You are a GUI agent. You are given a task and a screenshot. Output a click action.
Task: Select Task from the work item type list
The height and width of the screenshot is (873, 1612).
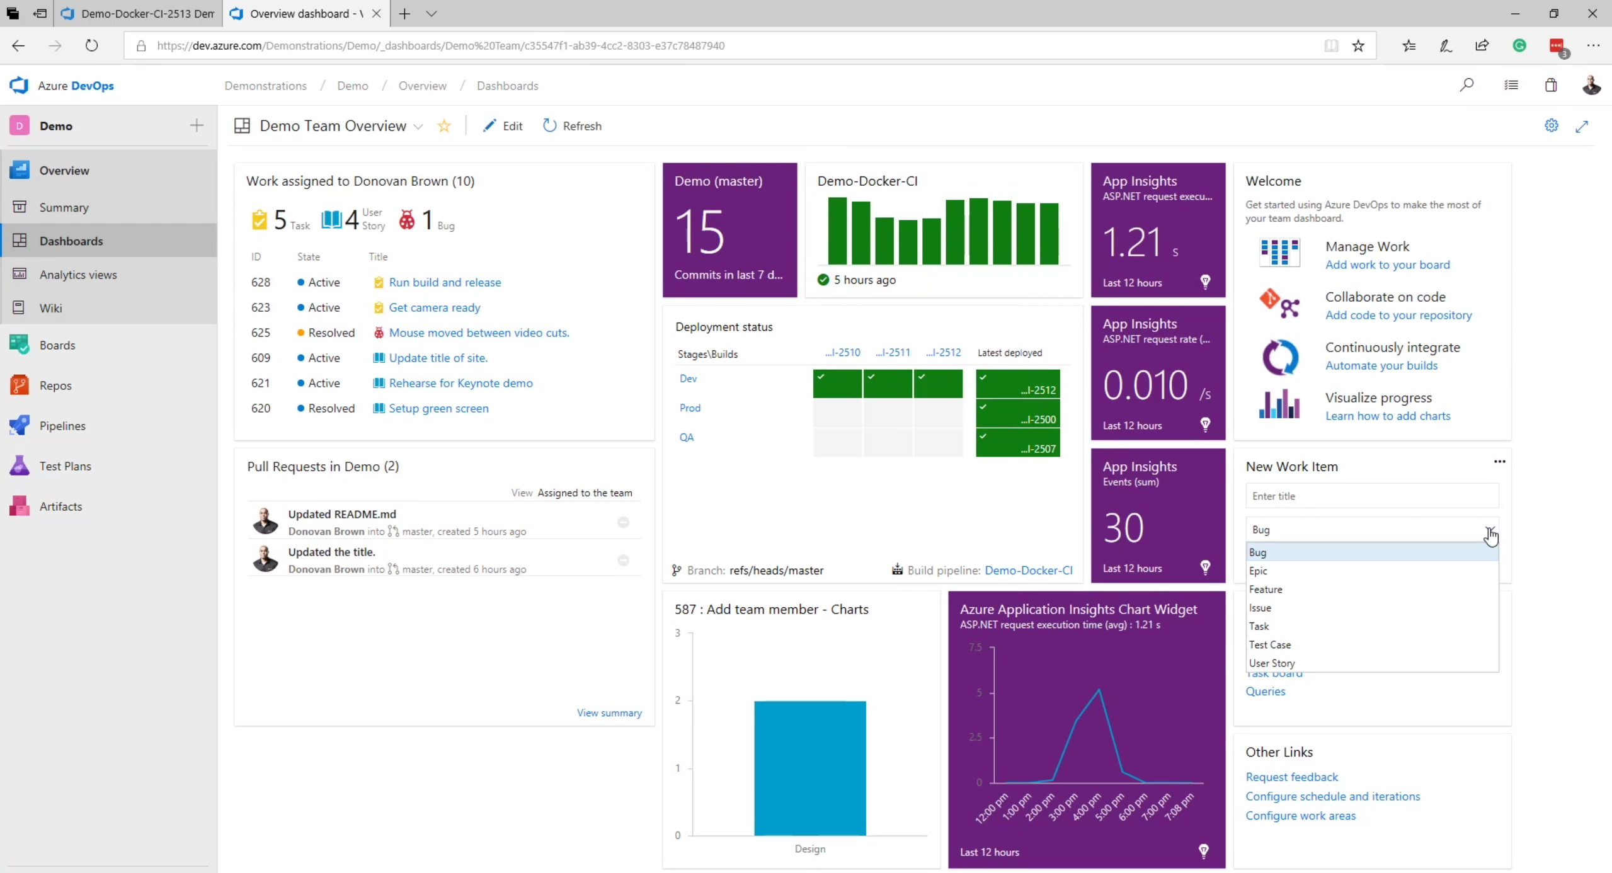coord(1372,626)
